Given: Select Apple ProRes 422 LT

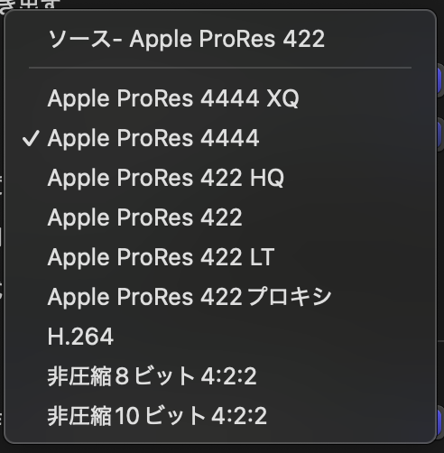Looking at the screenshot, I should (220, 257).
